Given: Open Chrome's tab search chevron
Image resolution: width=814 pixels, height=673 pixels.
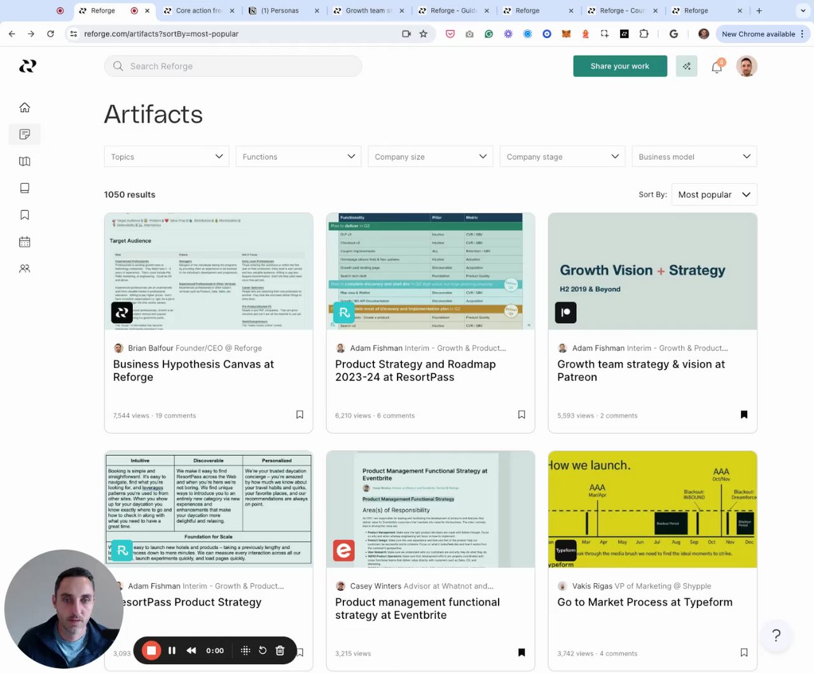Looking at the screenshot, I should (803, 11).
